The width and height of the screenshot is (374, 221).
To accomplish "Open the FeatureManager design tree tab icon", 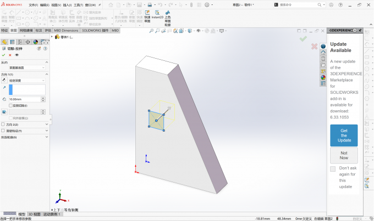I will (4, 42).
